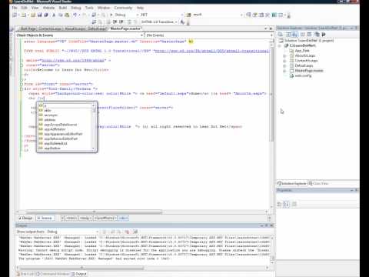Open the File menu
The height and width of the screenshot is (277, 369).
pos(15,8)
